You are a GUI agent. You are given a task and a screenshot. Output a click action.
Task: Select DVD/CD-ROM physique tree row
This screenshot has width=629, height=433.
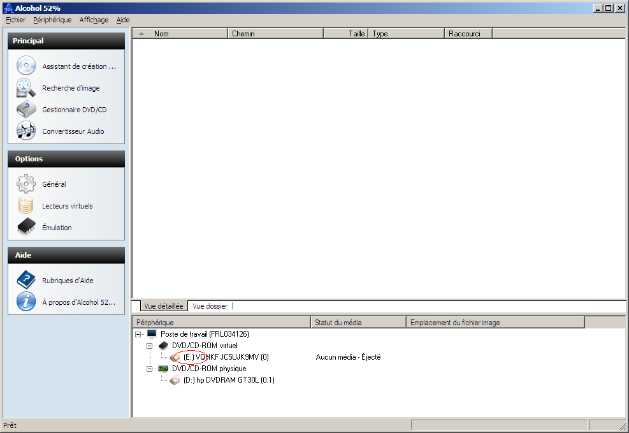(x=209, y=369)
